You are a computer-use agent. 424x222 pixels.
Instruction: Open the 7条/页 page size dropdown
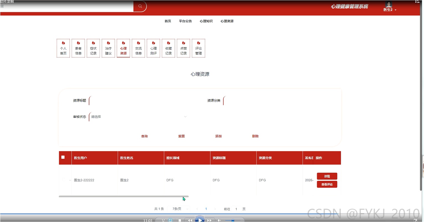tap(179, 209)
